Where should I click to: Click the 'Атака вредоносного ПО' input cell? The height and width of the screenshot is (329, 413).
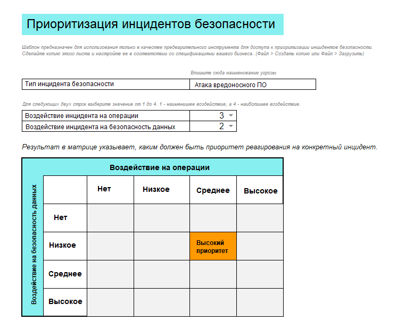(252, 85)
